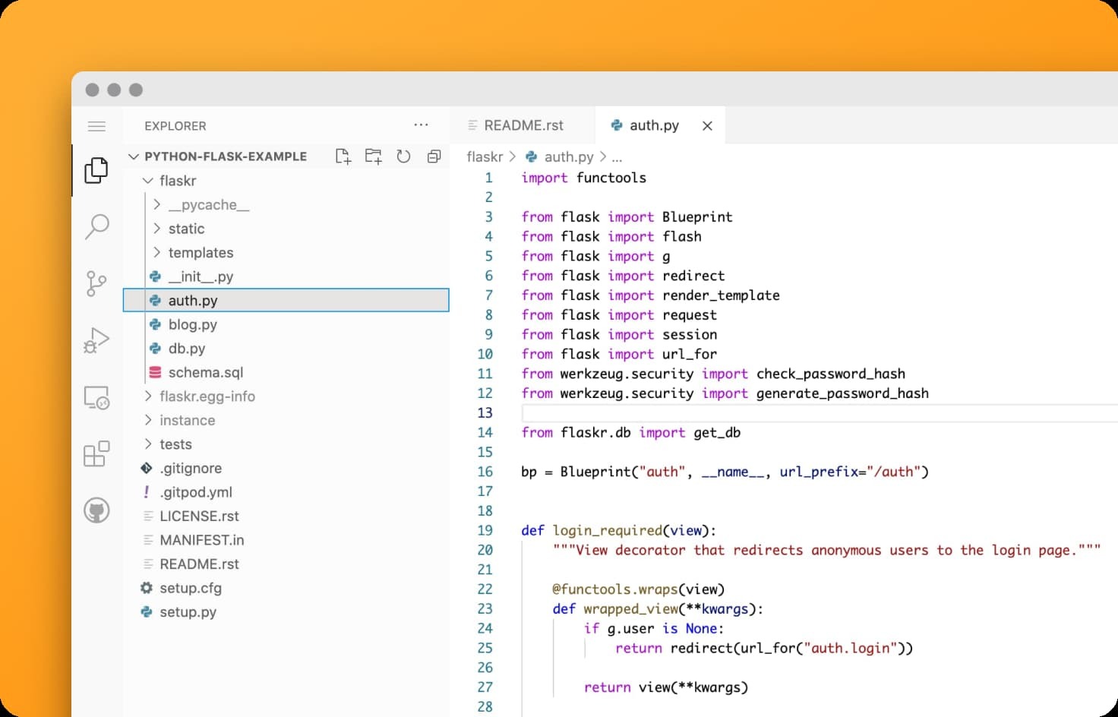Collapse all folders in the explorer

click(434, 156)
